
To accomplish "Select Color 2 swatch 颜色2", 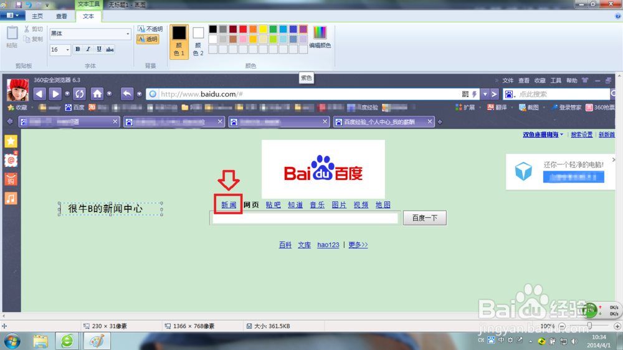I will [198, 41].
